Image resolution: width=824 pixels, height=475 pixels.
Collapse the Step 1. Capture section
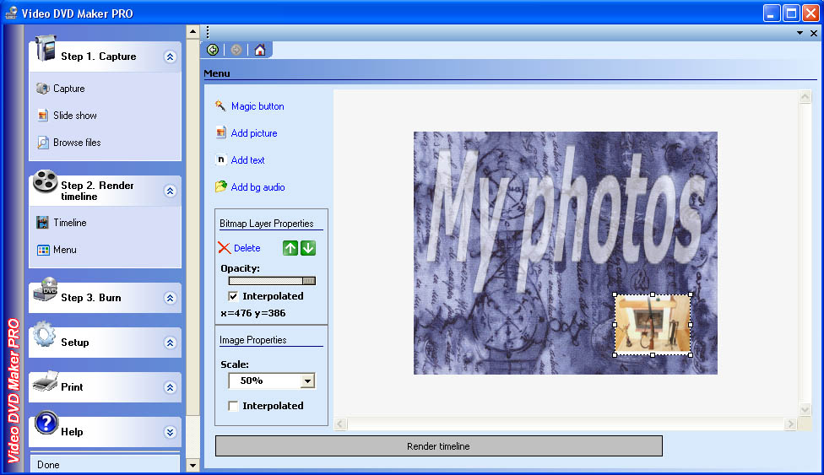(170, 57)
